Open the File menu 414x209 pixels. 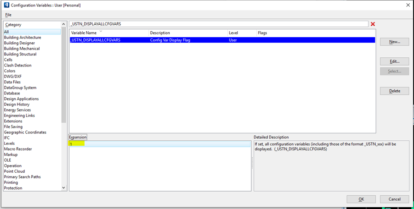coord(8,15)
